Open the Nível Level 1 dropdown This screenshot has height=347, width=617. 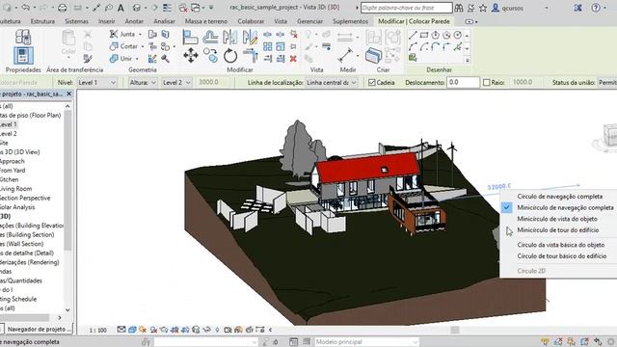coord(96,83)
